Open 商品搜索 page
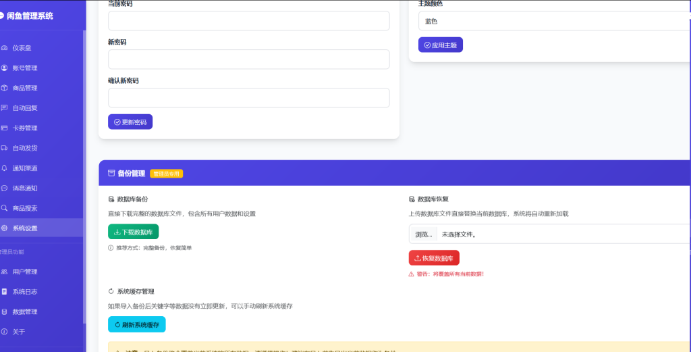 pyautogui.click(x=41, y=208)
